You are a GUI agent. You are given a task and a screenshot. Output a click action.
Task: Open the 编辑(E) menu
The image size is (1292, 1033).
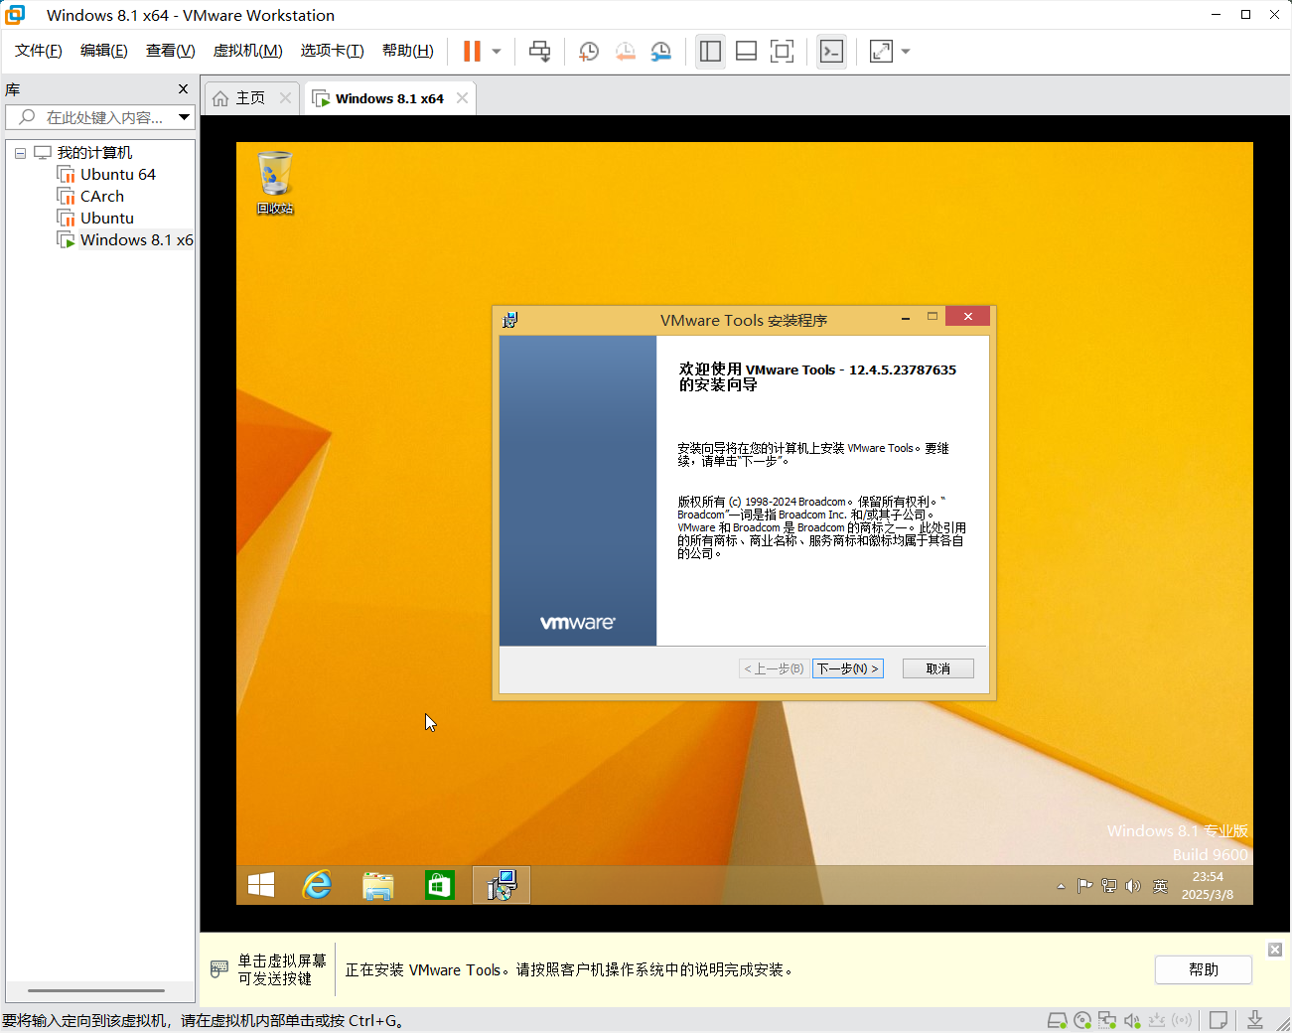[104, 51]
